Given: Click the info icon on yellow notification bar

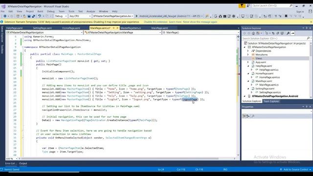Looking at the screenshot, I should (2, 22).
